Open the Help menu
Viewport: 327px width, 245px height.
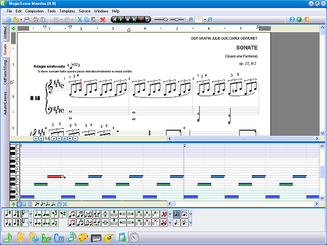(x=116, y=11)
